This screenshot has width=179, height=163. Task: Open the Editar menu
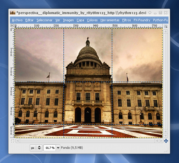point(29,20)
